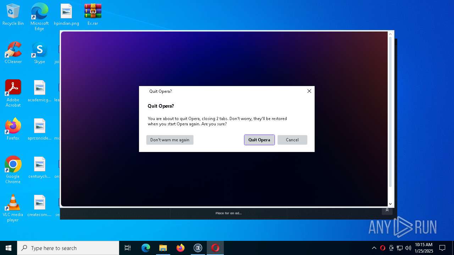Open the clock showing 10:15 AM
This screenshot has width=454, height=255.
(423, 248)
